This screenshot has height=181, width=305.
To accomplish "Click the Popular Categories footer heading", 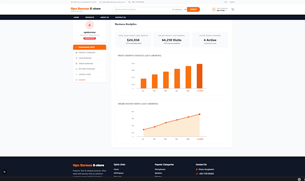I will pos(164,164).
